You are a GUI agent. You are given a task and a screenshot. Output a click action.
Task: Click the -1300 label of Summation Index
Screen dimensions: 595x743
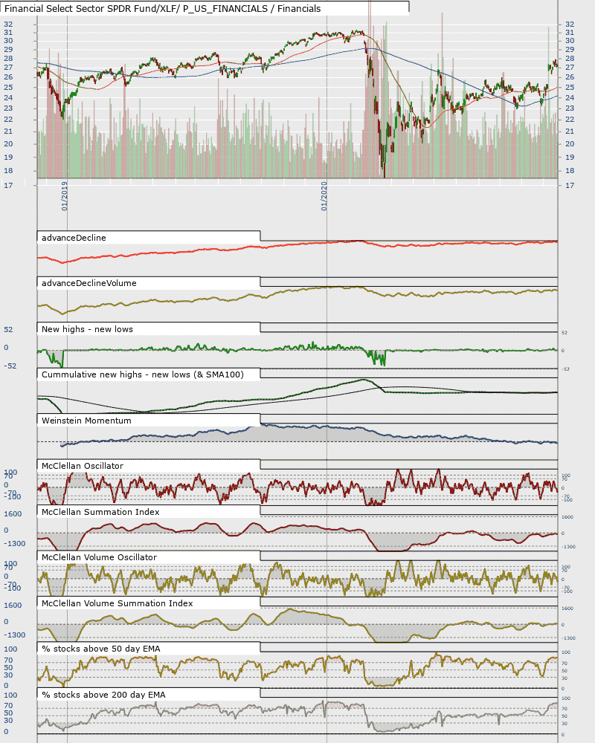[15, 544]
